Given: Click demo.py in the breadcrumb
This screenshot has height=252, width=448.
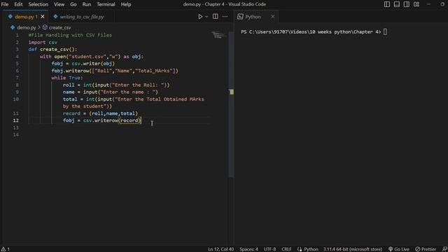Looking at the screenshot, I should pyautogui.click(x=27, y=28).
